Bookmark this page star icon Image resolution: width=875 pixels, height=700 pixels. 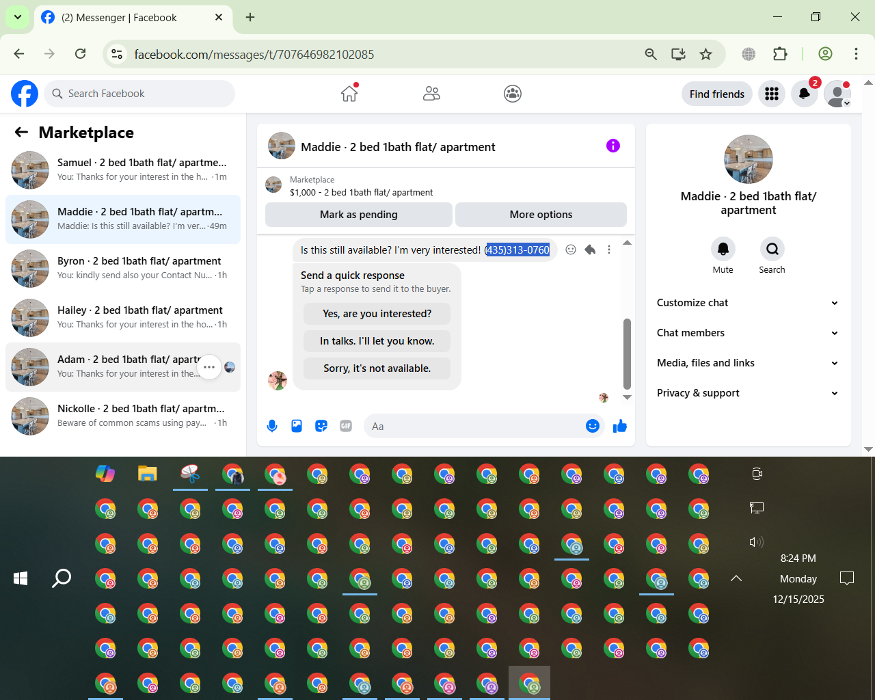[706, 54]
